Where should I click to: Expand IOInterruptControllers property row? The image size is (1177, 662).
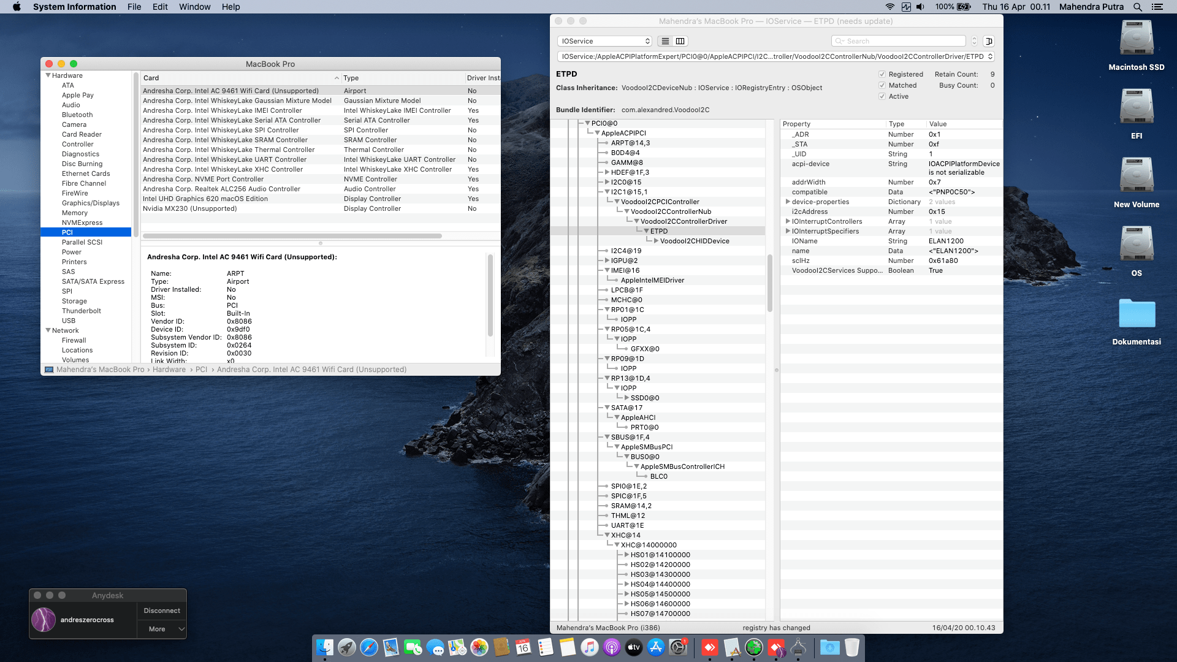[788, 221]
